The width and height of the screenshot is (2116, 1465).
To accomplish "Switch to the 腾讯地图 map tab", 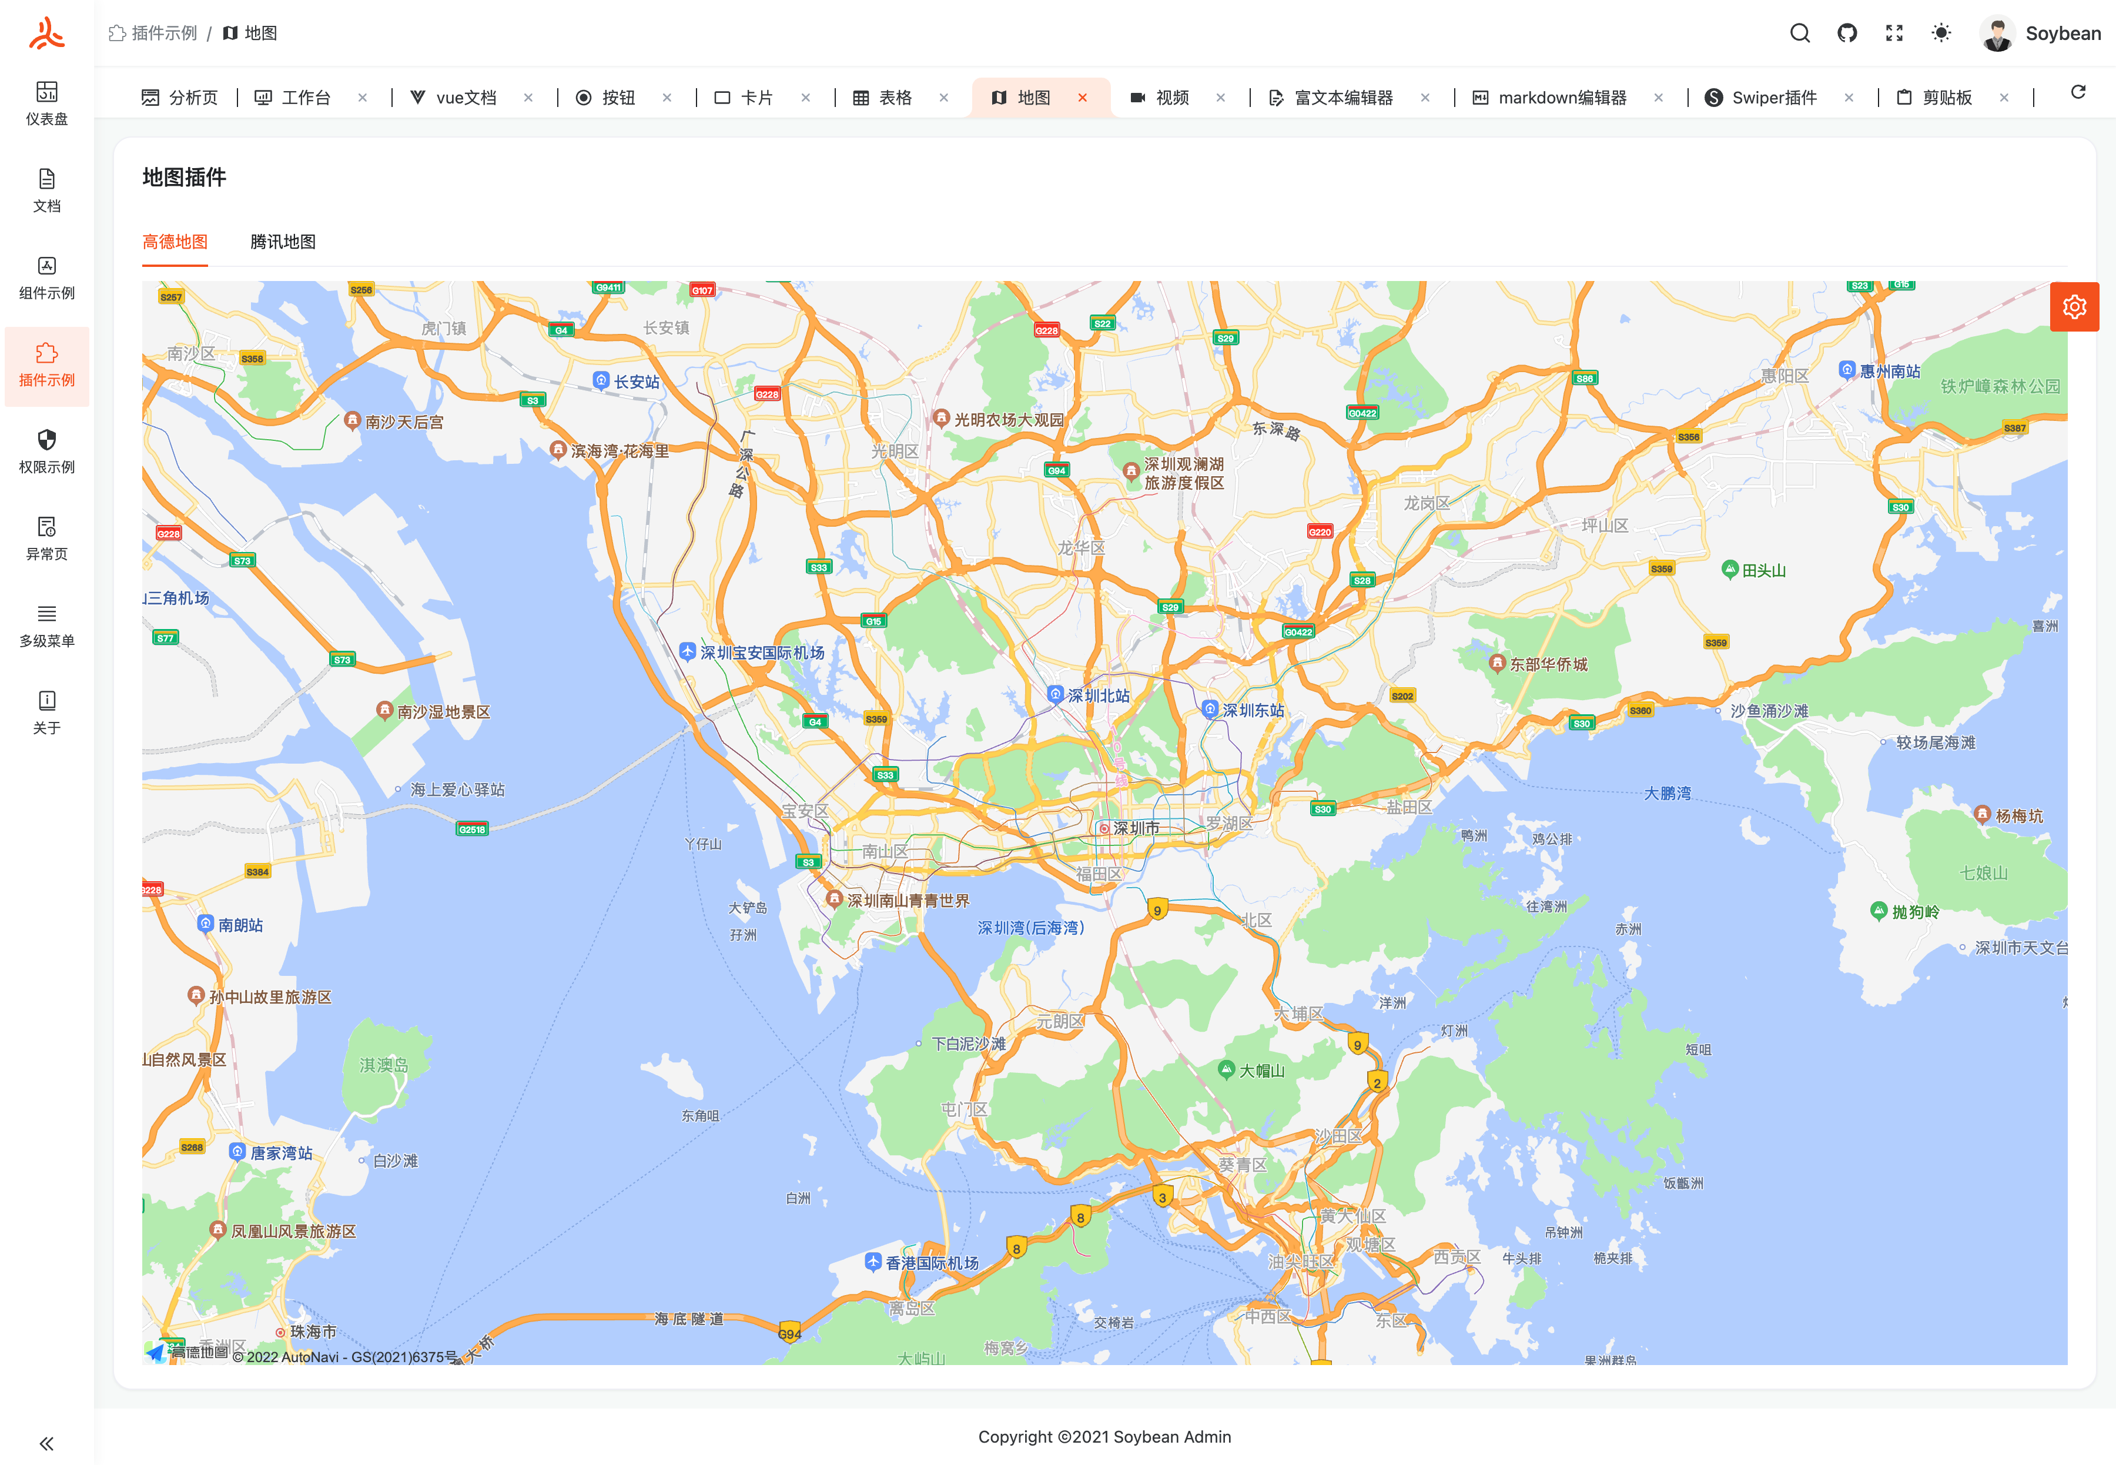I will click(283, 242).
